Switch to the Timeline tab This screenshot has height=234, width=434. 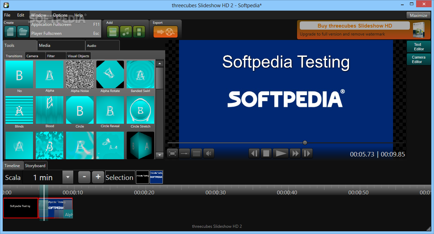pos(12,166)
